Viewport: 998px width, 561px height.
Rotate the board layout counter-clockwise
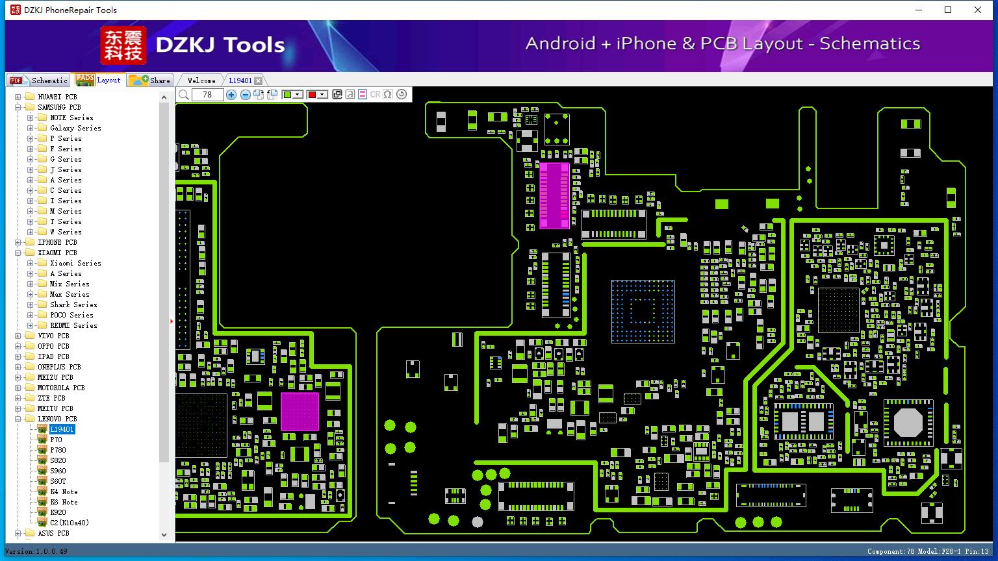coord(272,95)
